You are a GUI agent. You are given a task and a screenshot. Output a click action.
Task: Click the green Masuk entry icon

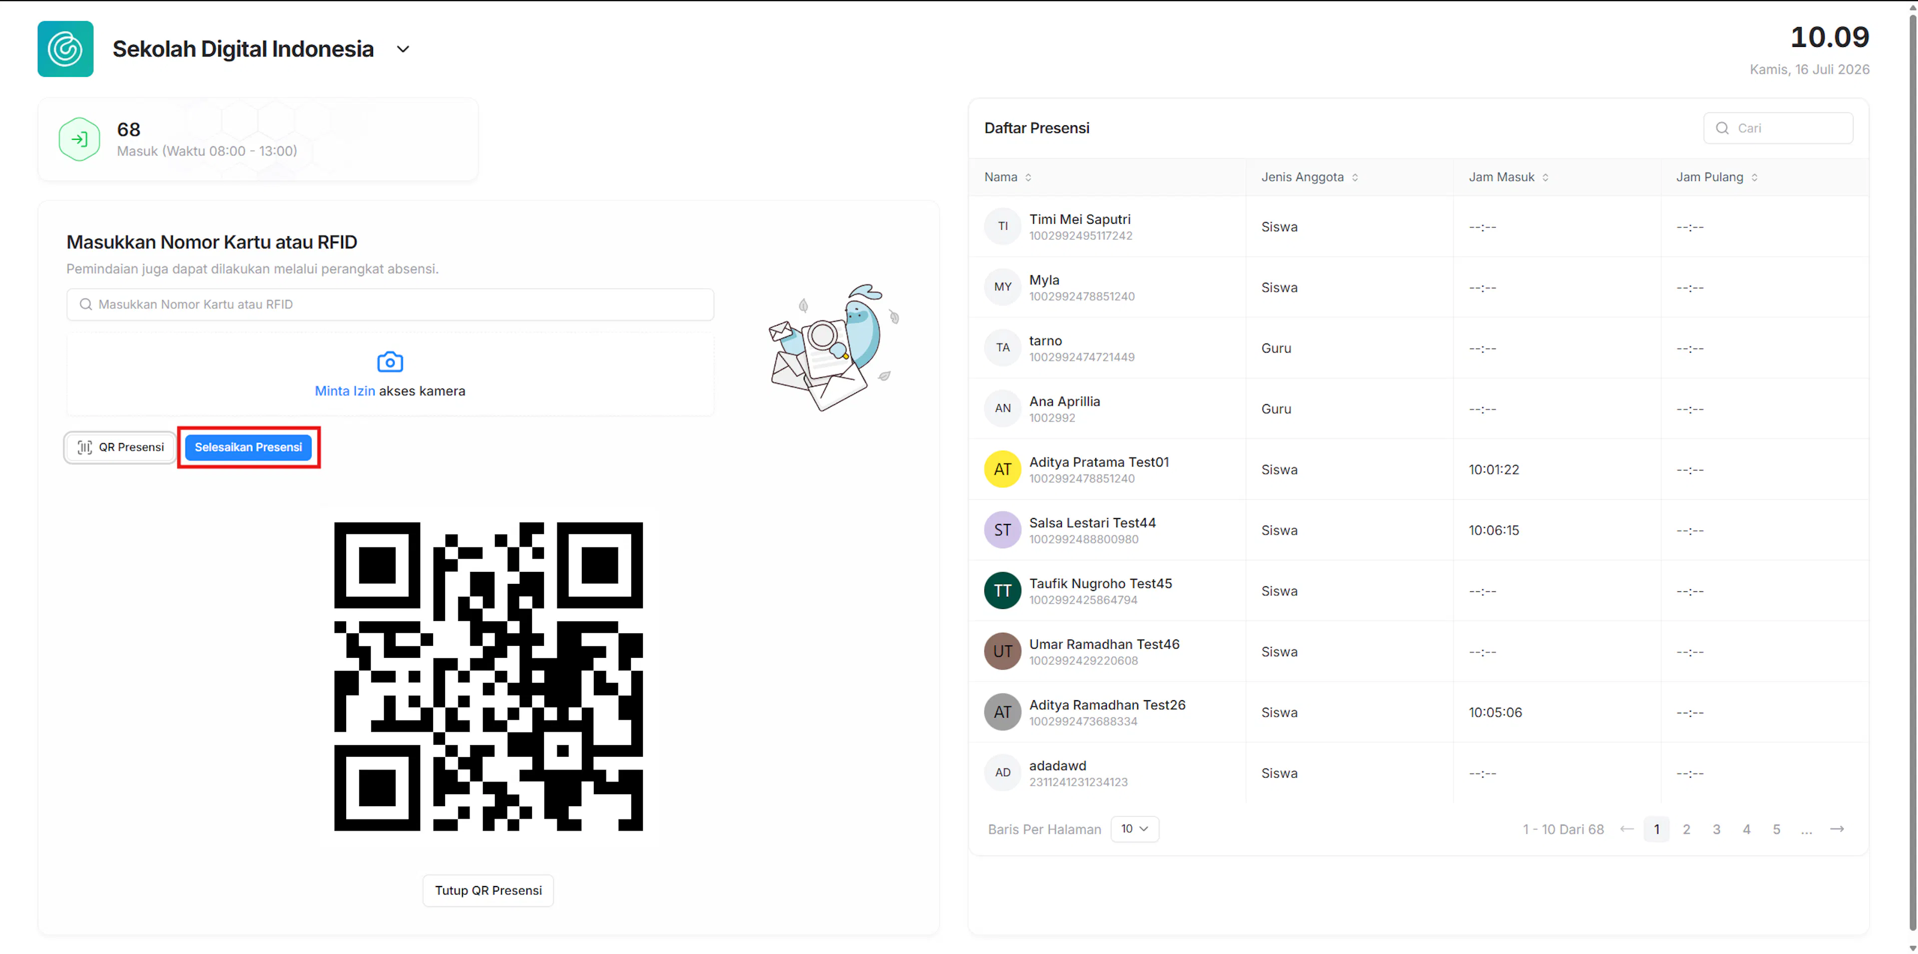[x=80, y=139]
